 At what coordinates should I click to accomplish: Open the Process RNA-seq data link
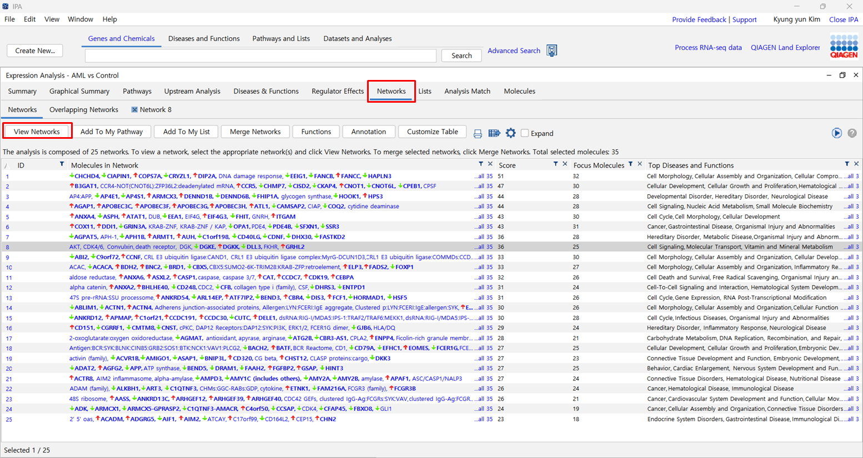pyautogui.click(x=708, y=47)
